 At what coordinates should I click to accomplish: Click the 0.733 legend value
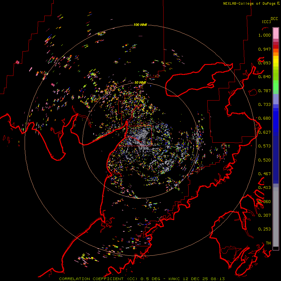pyautogui.click(x=264, y=105)
